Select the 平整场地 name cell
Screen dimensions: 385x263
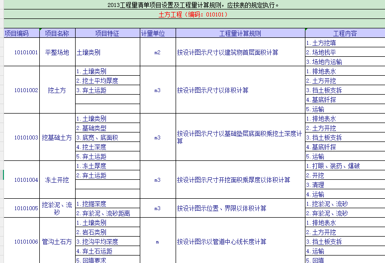[57, 52]
